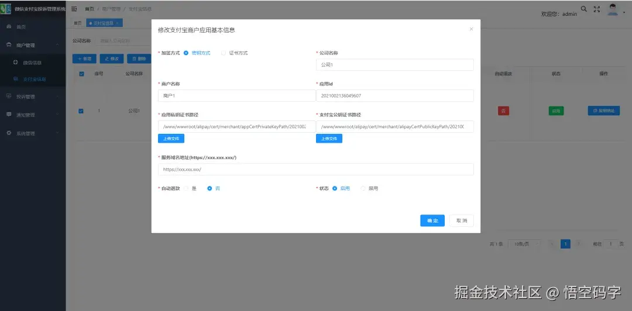The height and width of the screenshot is (311, 632).
Task: Open 微信信息 in the sidebar menu
Action: [x=33, y=63]
